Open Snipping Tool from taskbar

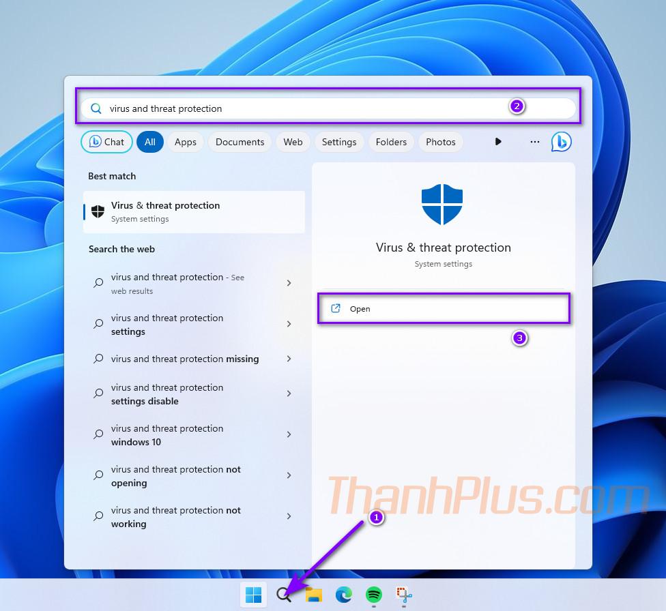(404, 595)
